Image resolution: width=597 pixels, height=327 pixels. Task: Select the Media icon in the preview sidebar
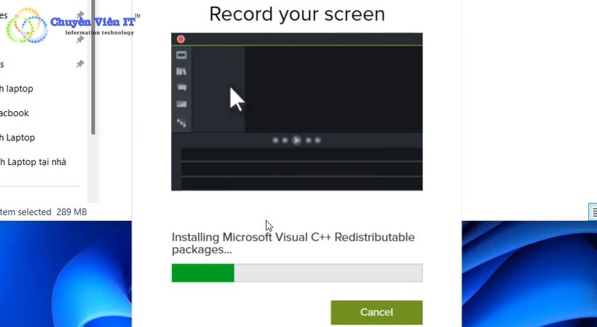[x=181, y=55]
